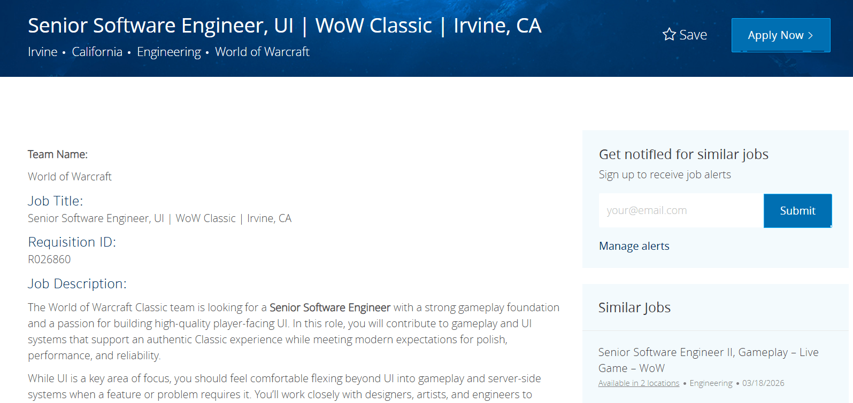Click the Available in 2 locations link
Image resolution: width=853 pixels, height=403 pixels.
(639, 383)
